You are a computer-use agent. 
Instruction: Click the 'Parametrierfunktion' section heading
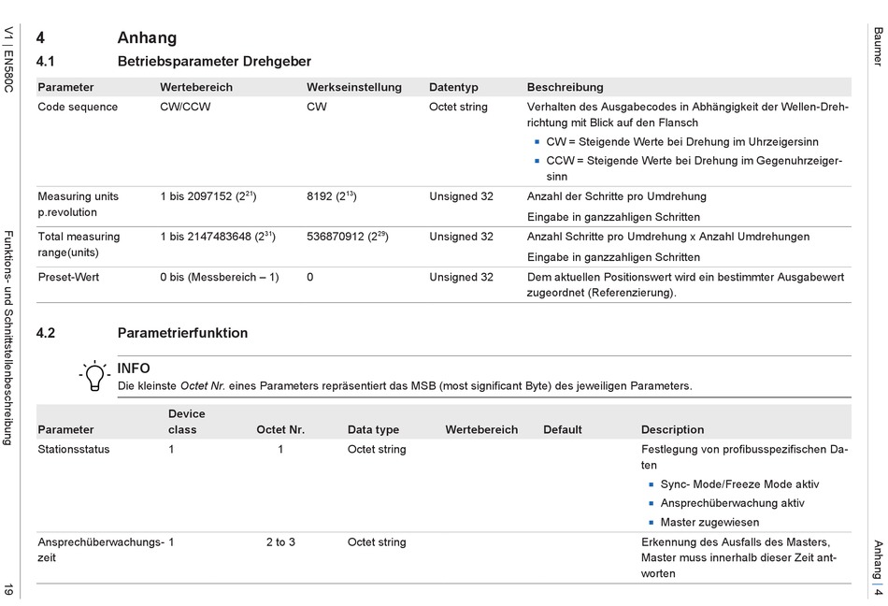(182, 333)
